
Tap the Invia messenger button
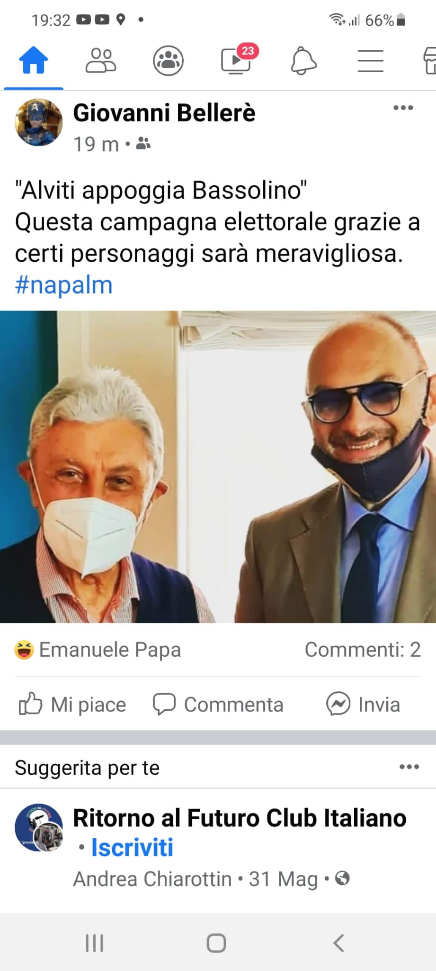click(x=363, y=704)
